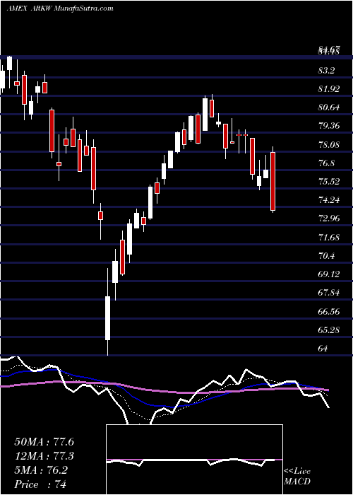Click the 69.12 price axis label
This screenshot has width=353, height=495.
tap(330, 274)
